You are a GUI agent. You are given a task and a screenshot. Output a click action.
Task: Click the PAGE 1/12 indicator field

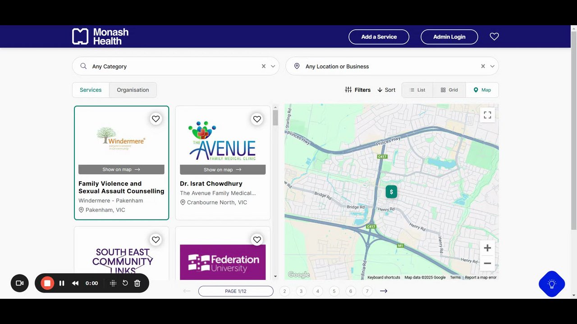(x=236, y=291)
